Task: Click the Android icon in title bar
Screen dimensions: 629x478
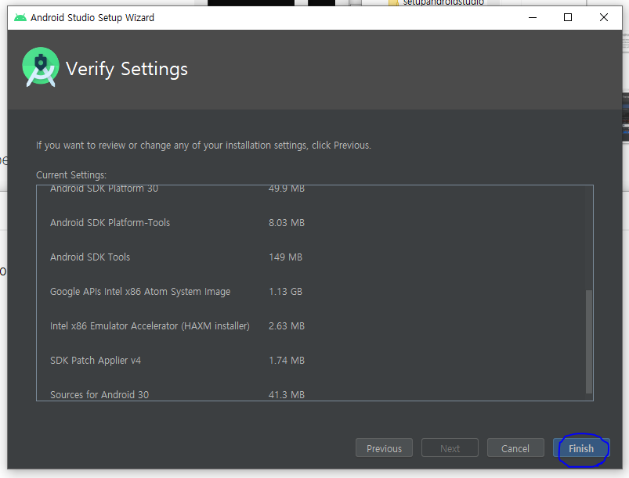Action: [x=20, y=18]
